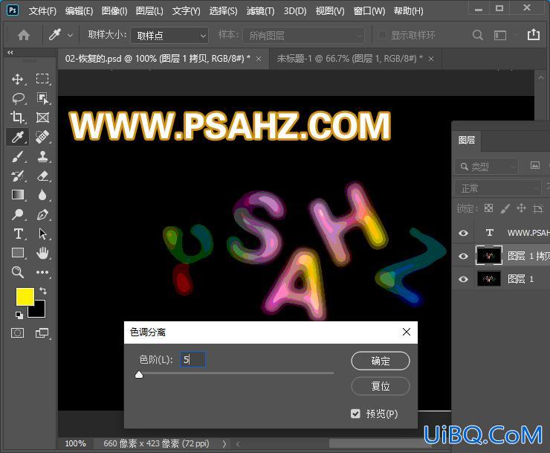Viewport: 550px width, 453px height.
Task: Close the Posterize dialog with X
Action: coord(407,332)
